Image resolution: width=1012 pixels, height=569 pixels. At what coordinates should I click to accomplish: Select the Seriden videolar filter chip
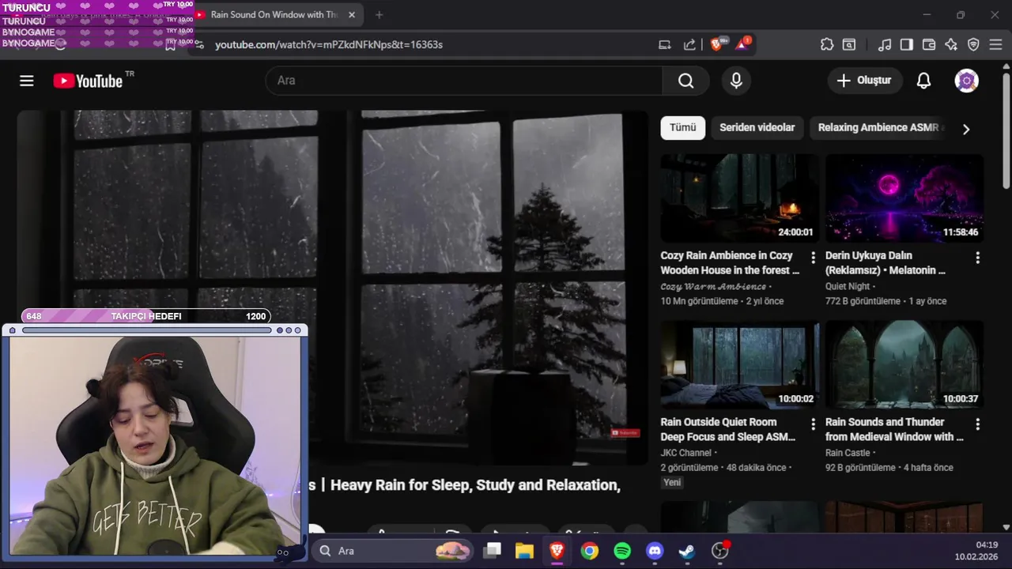pos(757,127)
